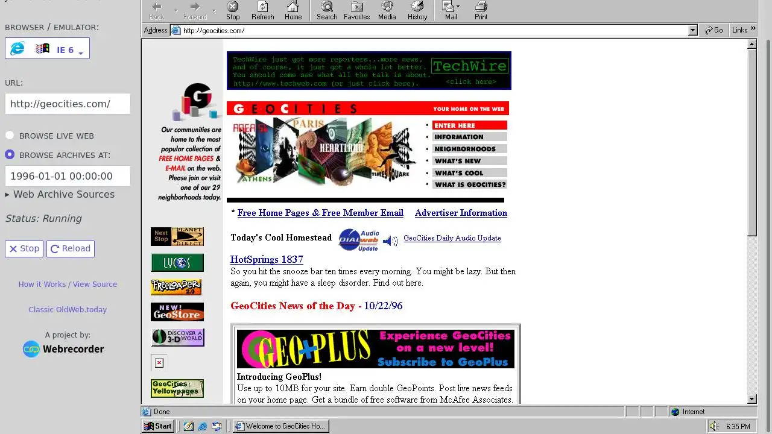Screen dimensions: 772x434
Task: Open How it Works / View Source link
Action: click(x=68, y=284)
